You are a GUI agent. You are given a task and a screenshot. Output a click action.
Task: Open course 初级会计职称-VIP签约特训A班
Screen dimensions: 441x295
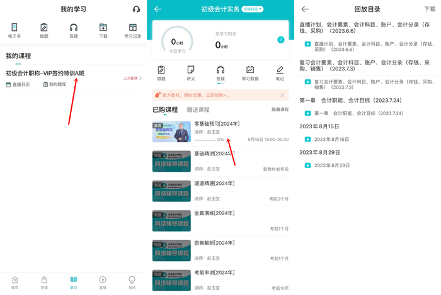click(45, 73)
